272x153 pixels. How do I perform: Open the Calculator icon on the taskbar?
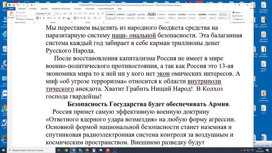coord(94,150)
